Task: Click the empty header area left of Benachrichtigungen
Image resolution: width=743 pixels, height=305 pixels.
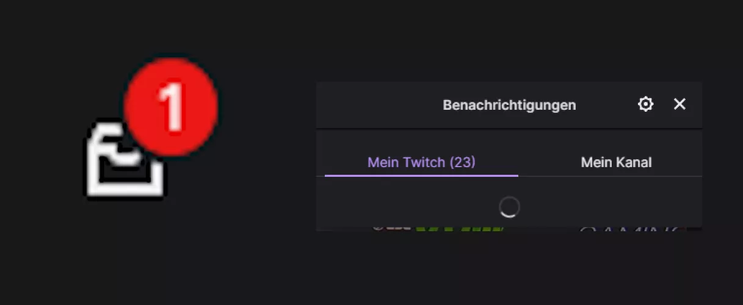Action: coord(372,105)
